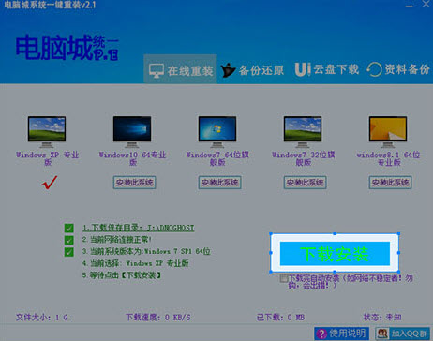The height and width of the screenshot is (341, 433).
Task: Open the 在线重装 tab
Action: 180,69
